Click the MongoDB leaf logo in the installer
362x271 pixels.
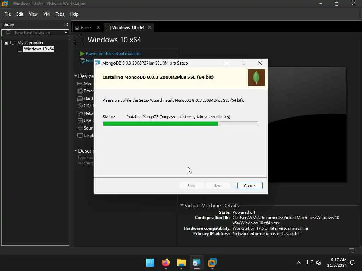256,78
